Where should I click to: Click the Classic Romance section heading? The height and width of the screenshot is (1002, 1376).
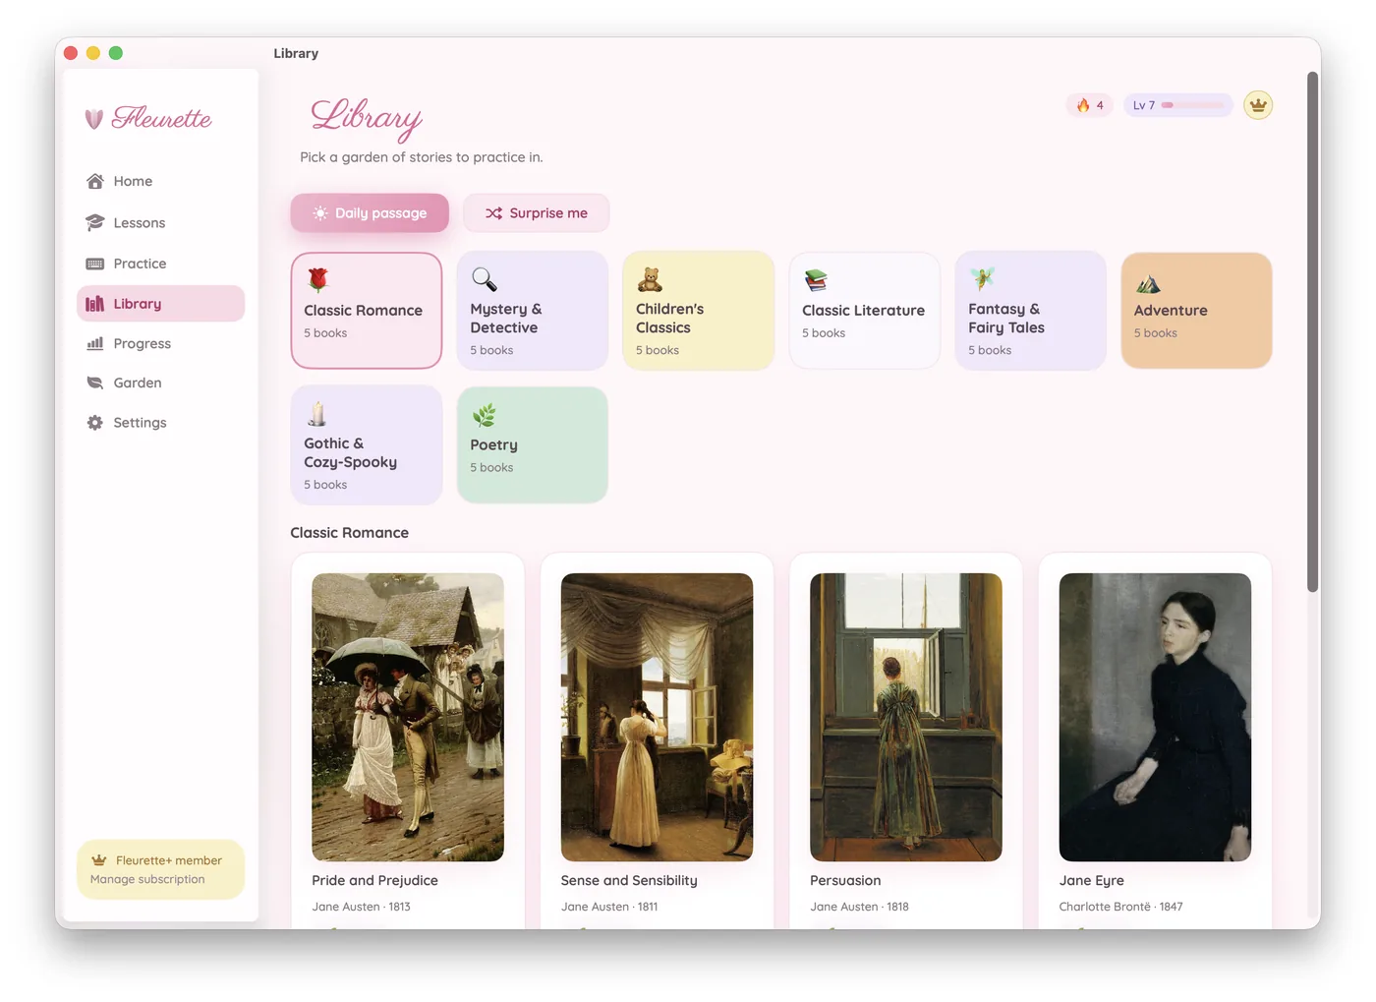[349, 533]
